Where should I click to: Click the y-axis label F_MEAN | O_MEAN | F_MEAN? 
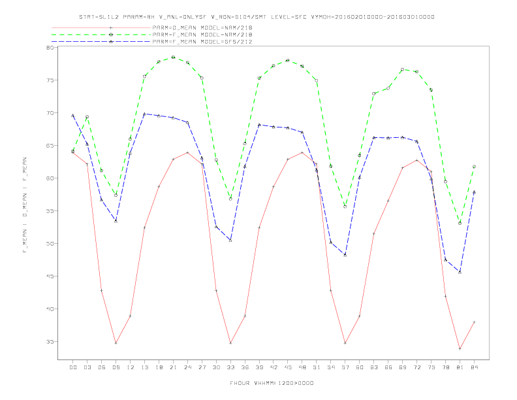click(x=25, y=205)
